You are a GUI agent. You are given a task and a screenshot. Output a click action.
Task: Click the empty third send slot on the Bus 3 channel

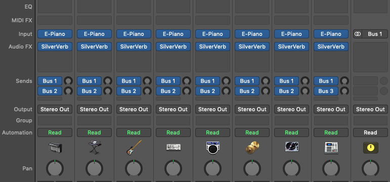326,99
